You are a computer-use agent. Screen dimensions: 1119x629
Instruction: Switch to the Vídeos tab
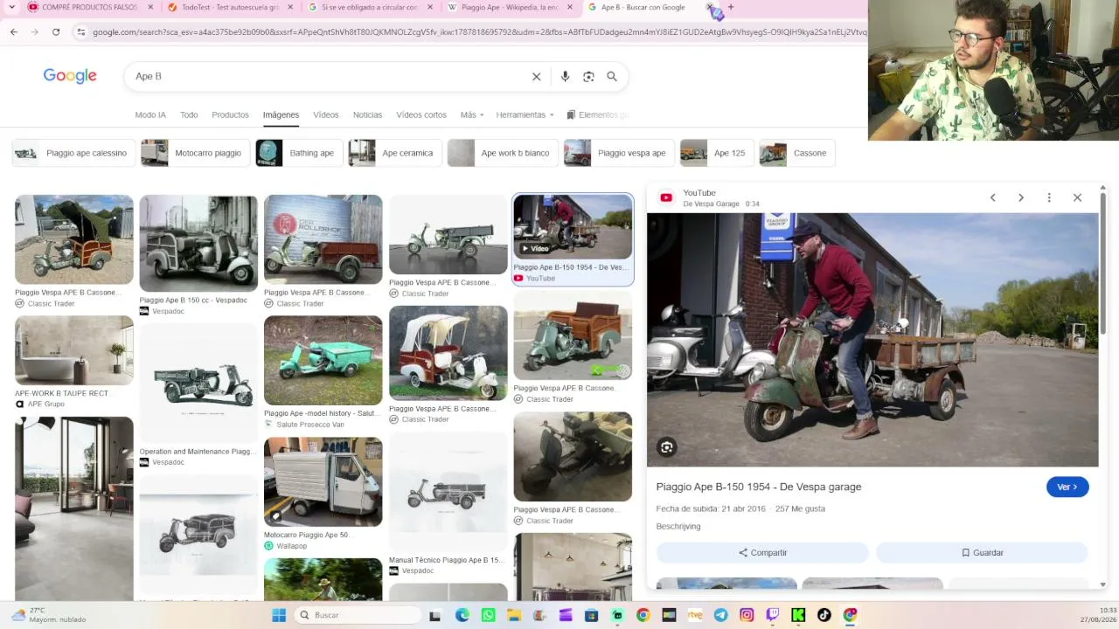pos(326,114)
